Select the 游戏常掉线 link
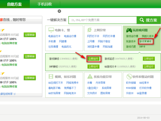161x121 pixels. coord(145,42)
